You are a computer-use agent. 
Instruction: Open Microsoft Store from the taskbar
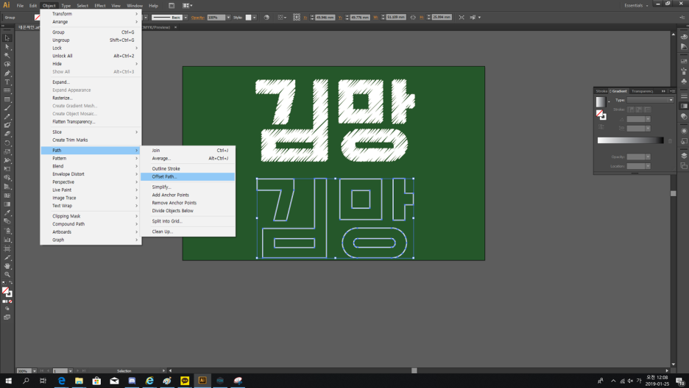(x=96, y=381)
